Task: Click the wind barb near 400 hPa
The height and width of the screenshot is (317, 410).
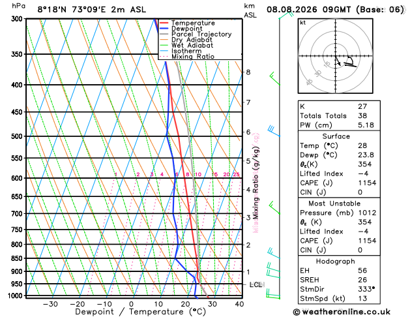Action: pos(274,78)
